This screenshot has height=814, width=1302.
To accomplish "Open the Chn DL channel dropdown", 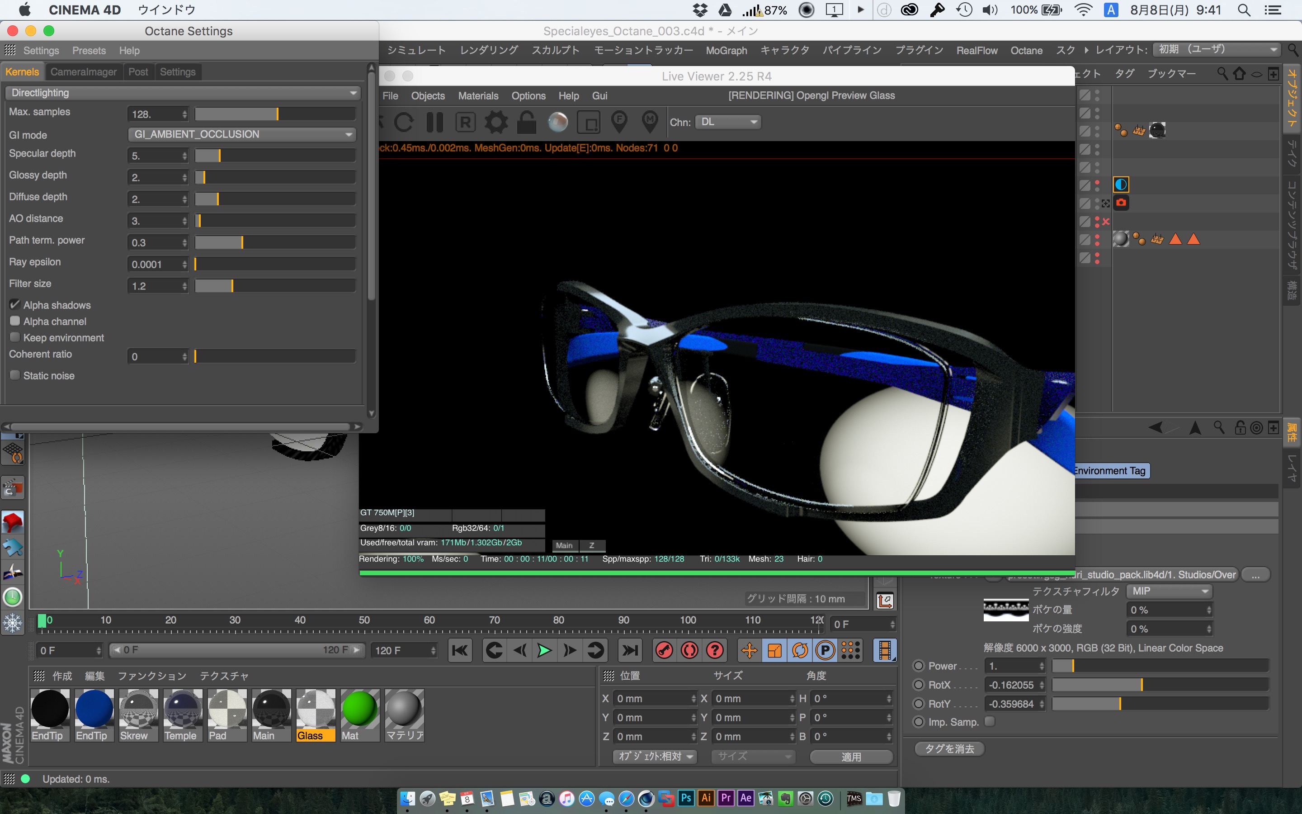I will coord(728,122).
